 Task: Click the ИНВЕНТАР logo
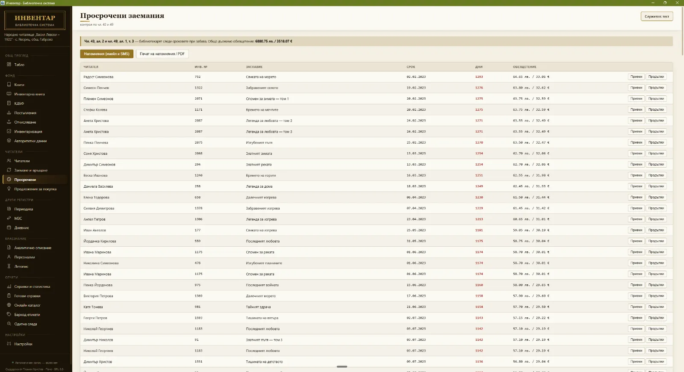click(35, 20)
